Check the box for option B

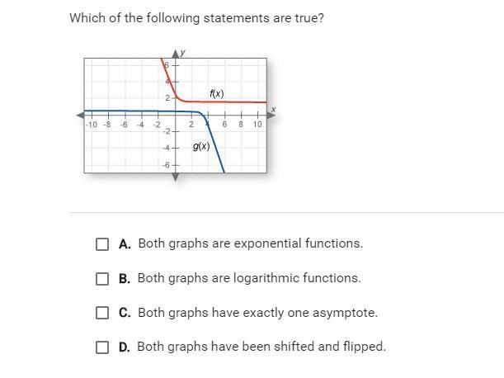tap(102, 279)
